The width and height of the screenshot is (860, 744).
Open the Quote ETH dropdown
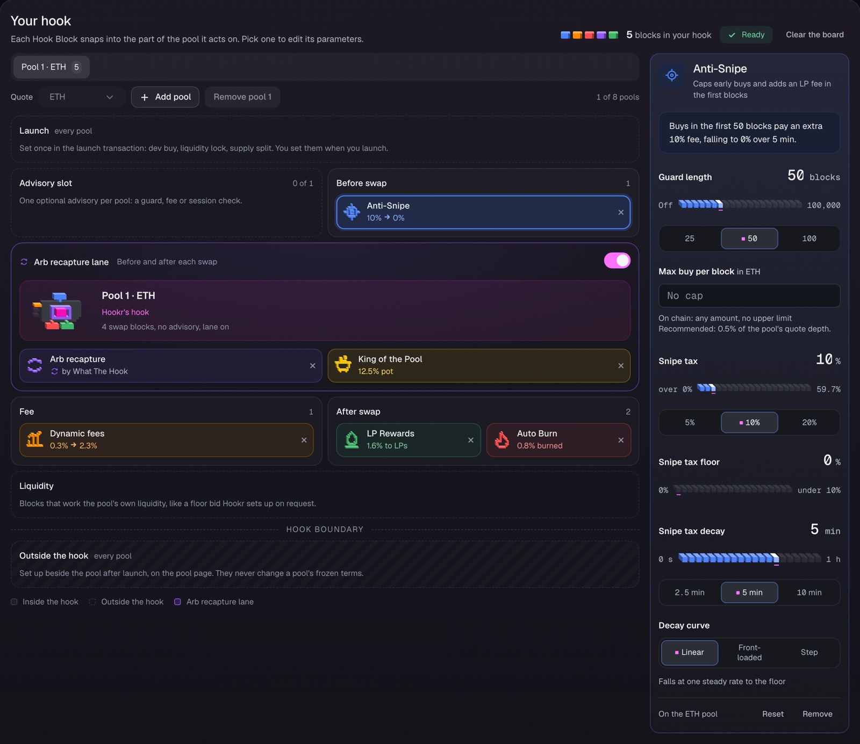(81, 97)
